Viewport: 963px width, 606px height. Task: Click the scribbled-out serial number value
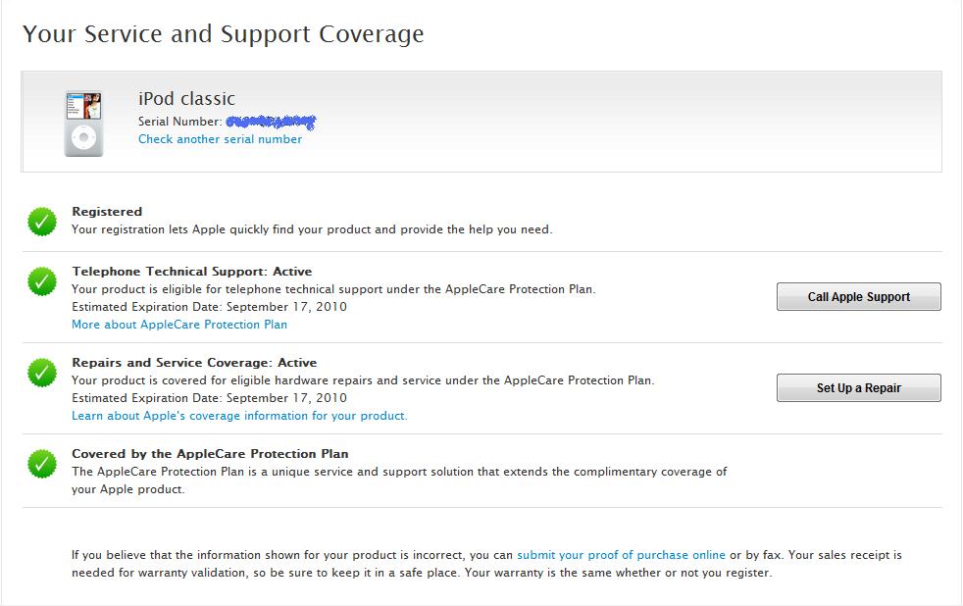(271, 122)
